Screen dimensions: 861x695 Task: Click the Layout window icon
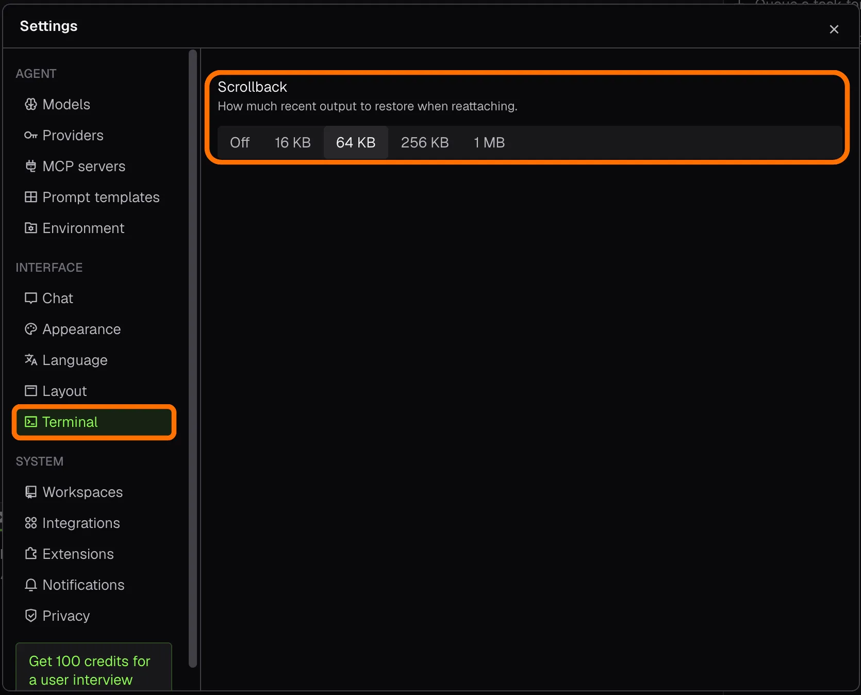[31, 391]
